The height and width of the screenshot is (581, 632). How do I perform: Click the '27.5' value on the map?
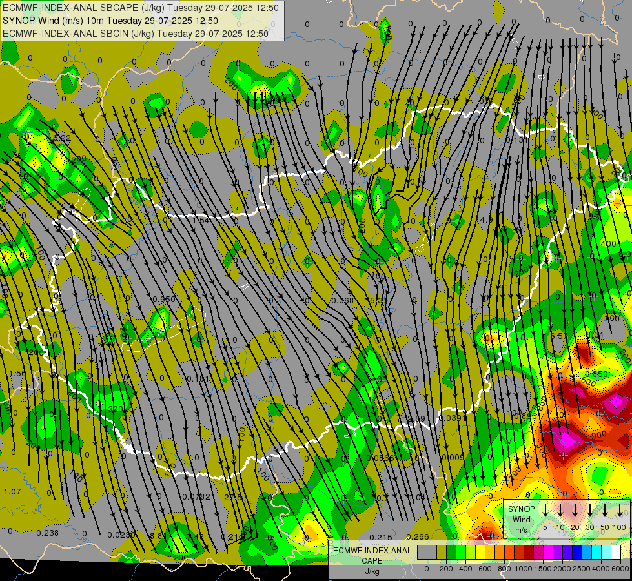pyautogui.click(x=232, y=497)
